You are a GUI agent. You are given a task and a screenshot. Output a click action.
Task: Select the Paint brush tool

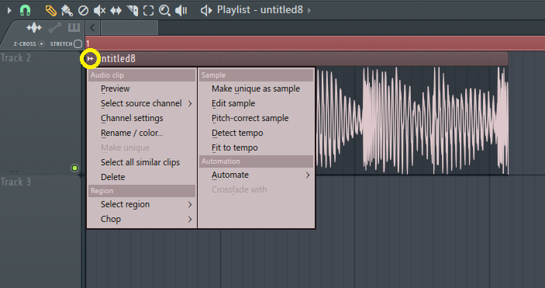pos(67,10)
